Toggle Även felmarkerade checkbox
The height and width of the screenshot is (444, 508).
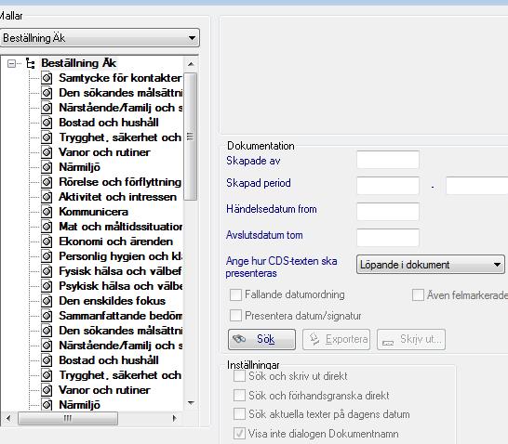[x=418, y=295]
